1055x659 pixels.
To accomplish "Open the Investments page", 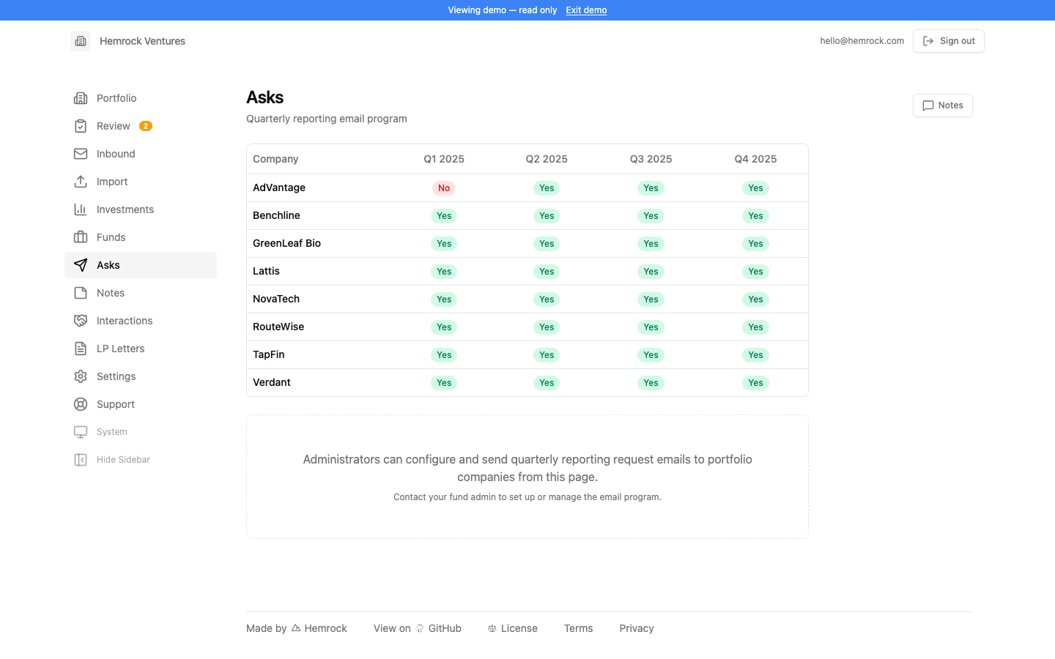I will point(141,209).
